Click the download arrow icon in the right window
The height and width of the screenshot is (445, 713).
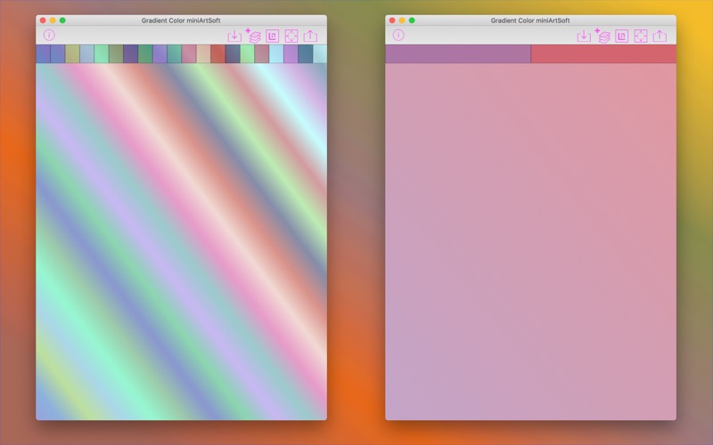point(584,36)
